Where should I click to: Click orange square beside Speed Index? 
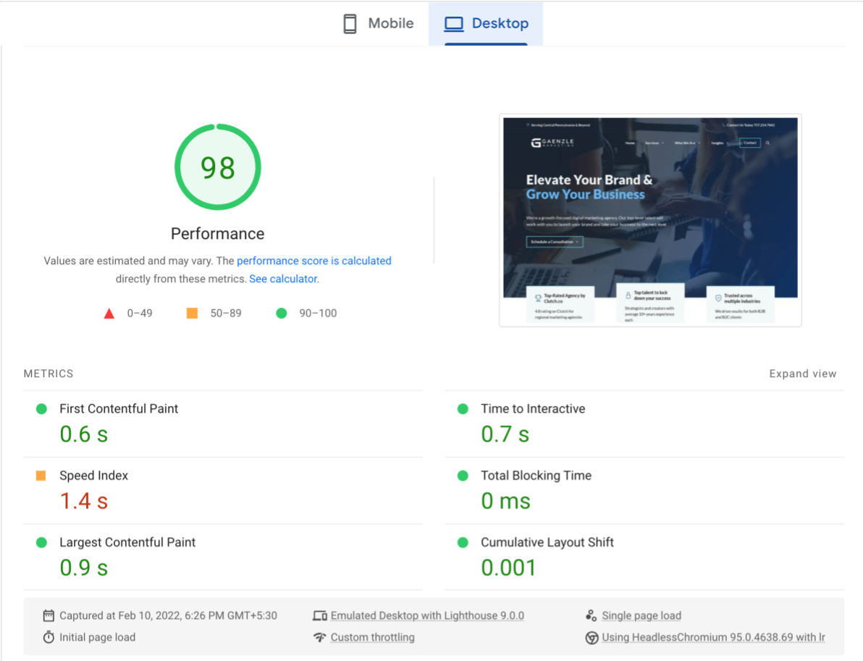pos(41,476)
